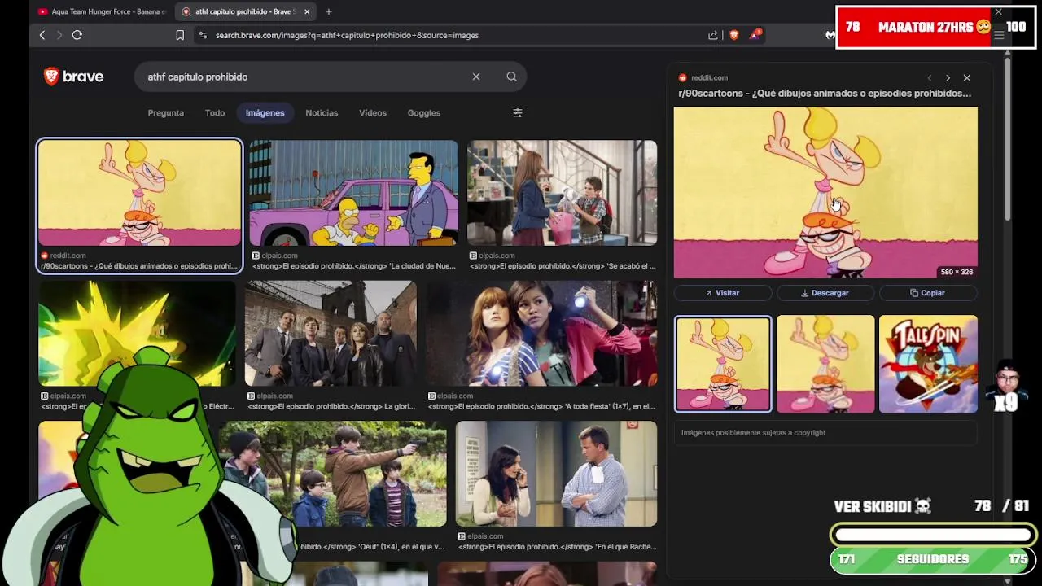Close the Maraton 27hrs overlay widget
Viewport: 1042px width, 586px height.
tap(999, 12)
